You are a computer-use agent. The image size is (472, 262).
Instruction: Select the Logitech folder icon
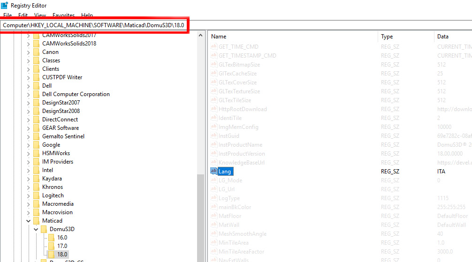click(37, 195)
